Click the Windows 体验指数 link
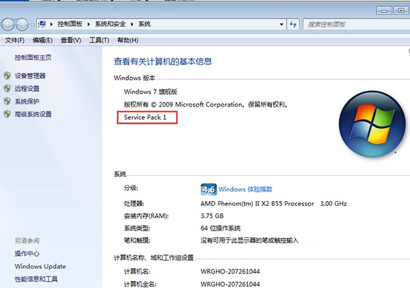410x288 pixels. pyautogui.click(x=245, y=189)
